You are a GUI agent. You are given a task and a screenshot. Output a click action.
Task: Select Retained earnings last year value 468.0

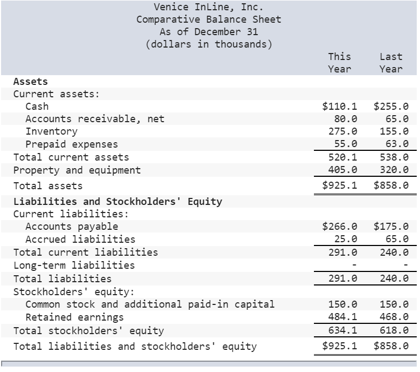coord(394,317)
